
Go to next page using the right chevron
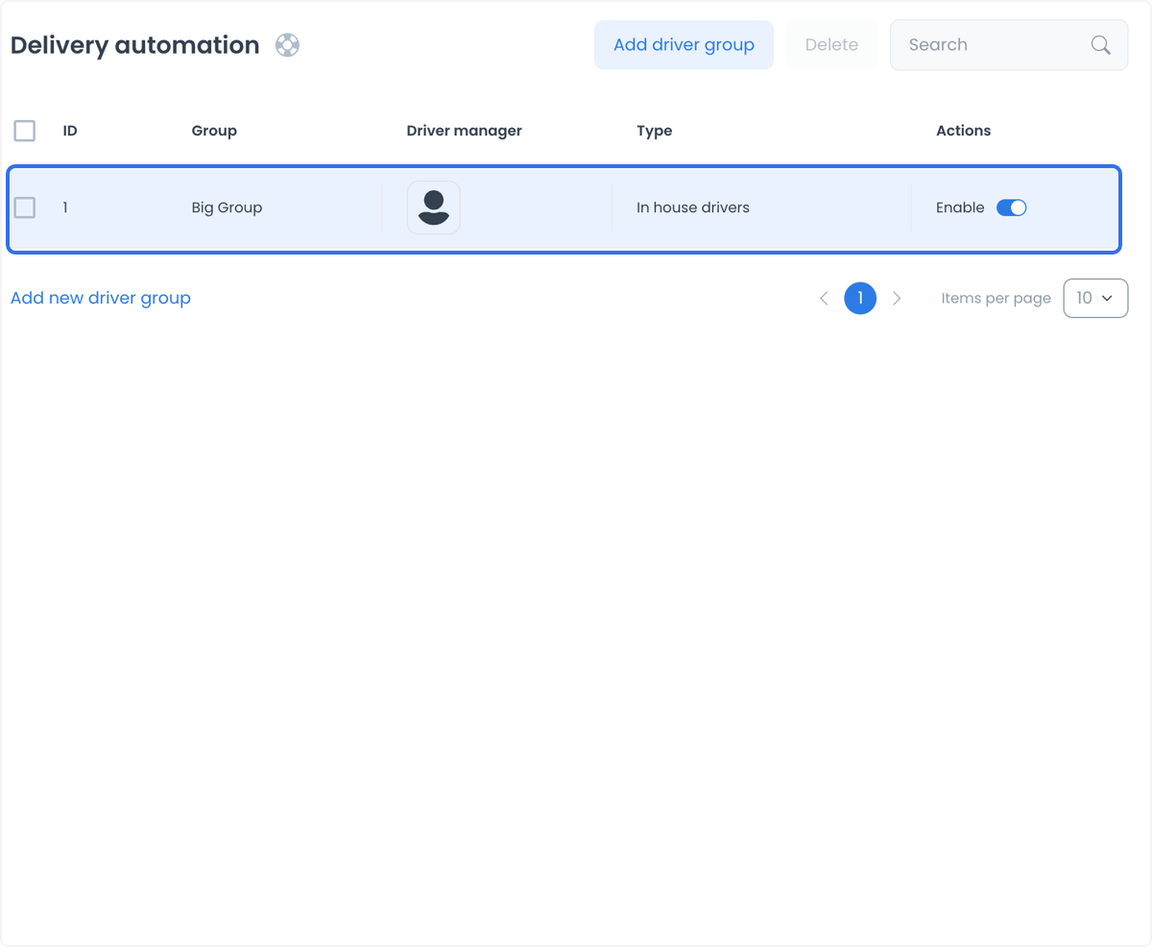coord(897,299)
